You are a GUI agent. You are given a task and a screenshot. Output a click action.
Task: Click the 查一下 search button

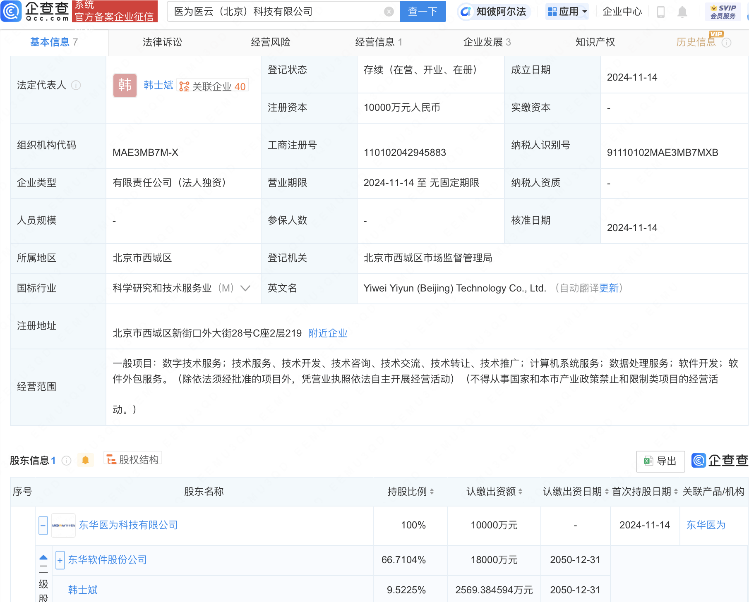[x=423, y=12]
